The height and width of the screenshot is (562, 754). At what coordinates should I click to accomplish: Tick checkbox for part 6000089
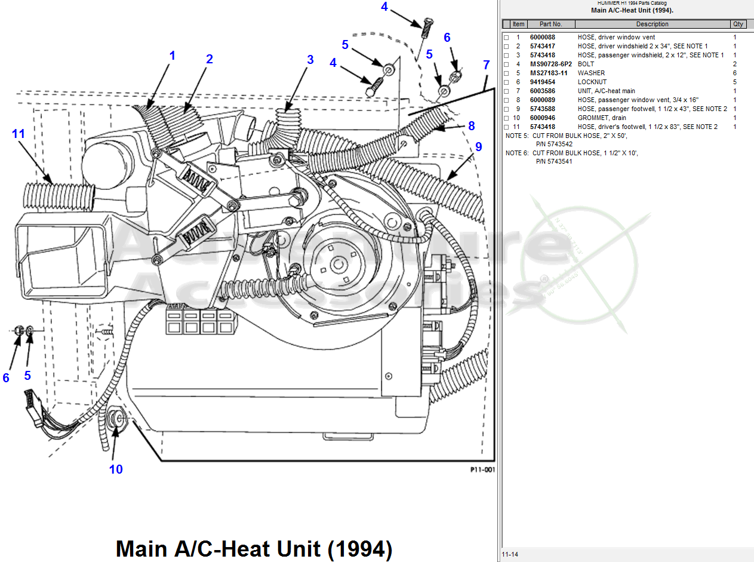pos(506,100)
